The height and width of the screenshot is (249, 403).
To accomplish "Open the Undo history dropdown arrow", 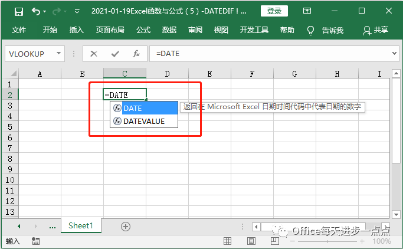I will 45,12.
